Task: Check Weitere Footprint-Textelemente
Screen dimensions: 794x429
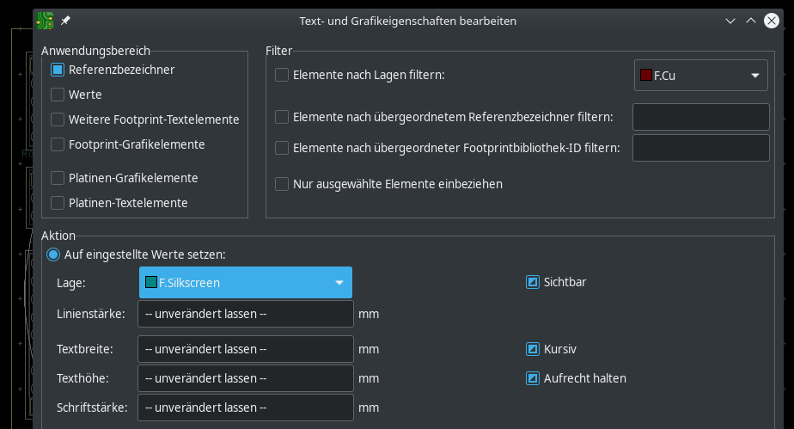Action: (58, 120)
